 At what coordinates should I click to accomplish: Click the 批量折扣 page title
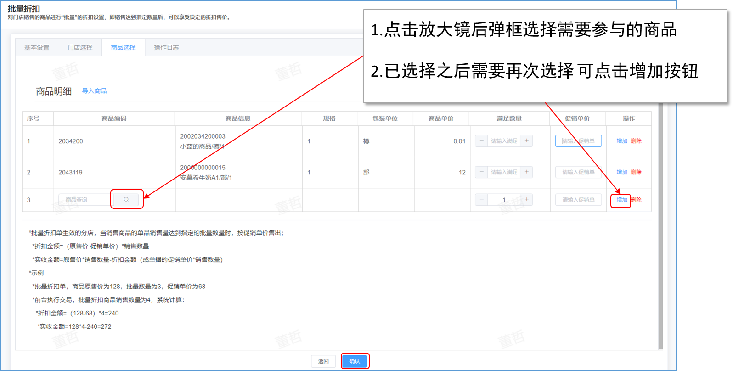[24, 9]
